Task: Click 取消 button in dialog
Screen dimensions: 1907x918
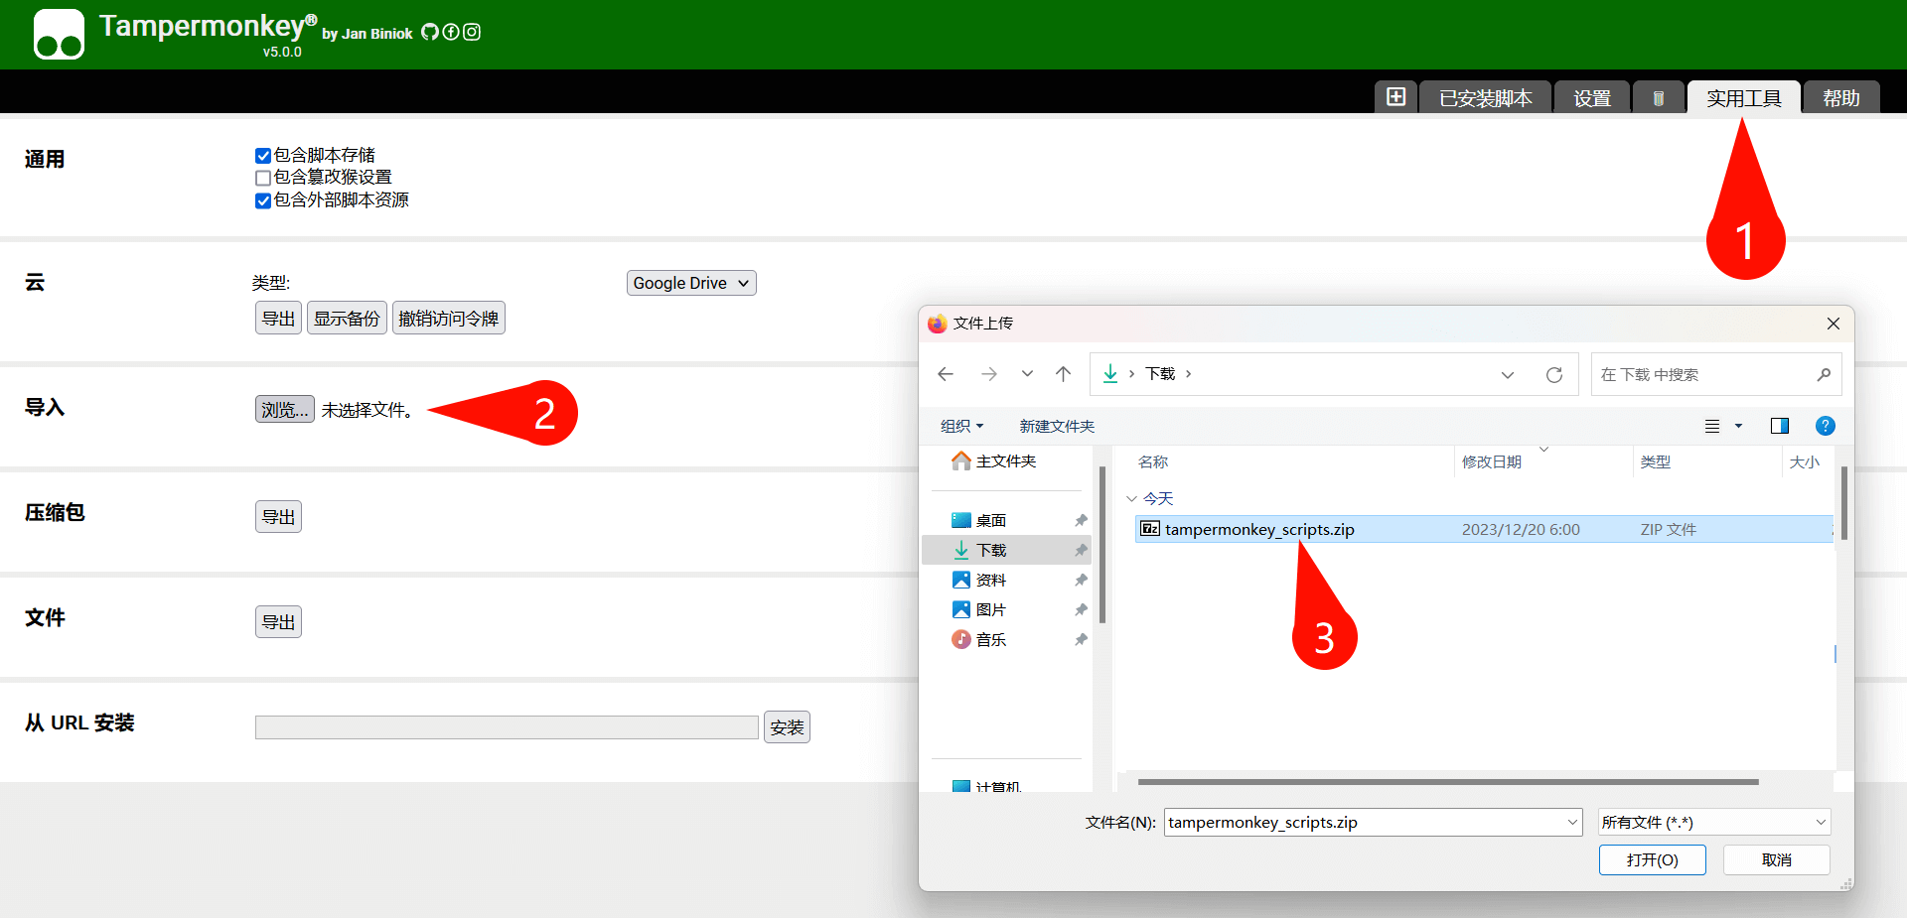Action: 1777,859
